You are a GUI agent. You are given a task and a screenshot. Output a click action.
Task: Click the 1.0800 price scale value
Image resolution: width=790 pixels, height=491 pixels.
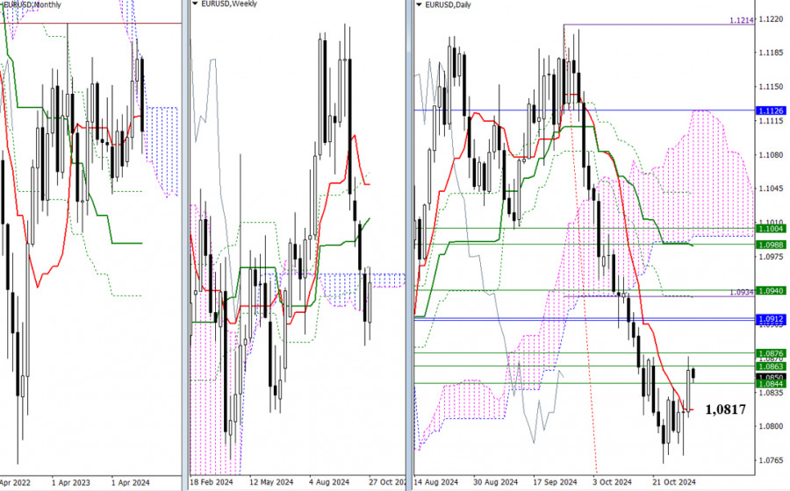[771, 427]
